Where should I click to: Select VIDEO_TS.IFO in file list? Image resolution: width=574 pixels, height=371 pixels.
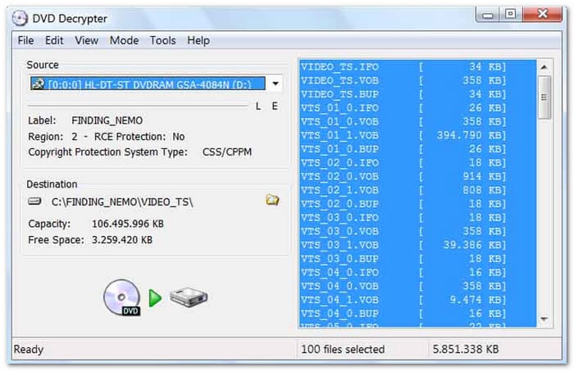pos(417,67)
